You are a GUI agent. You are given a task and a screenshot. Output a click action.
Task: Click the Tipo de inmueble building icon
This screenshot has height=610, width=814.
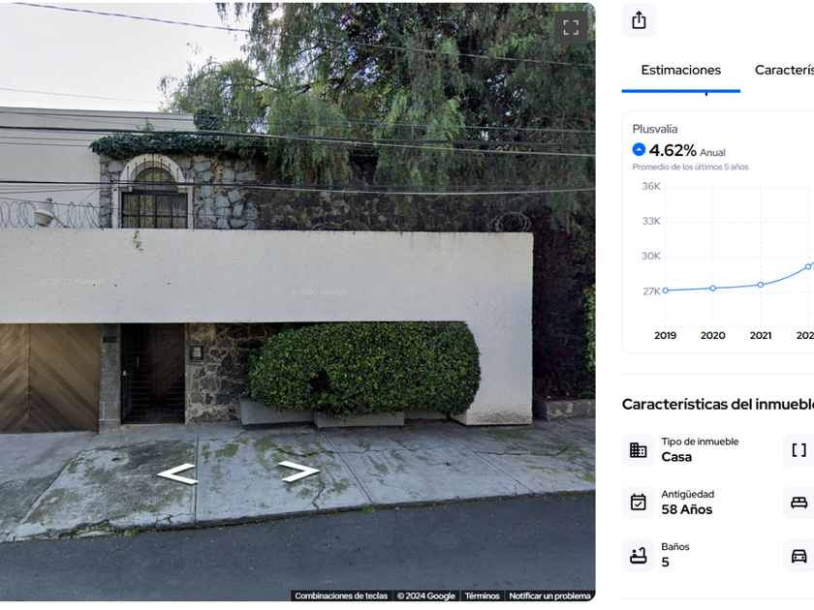click(x=638, y=449)
